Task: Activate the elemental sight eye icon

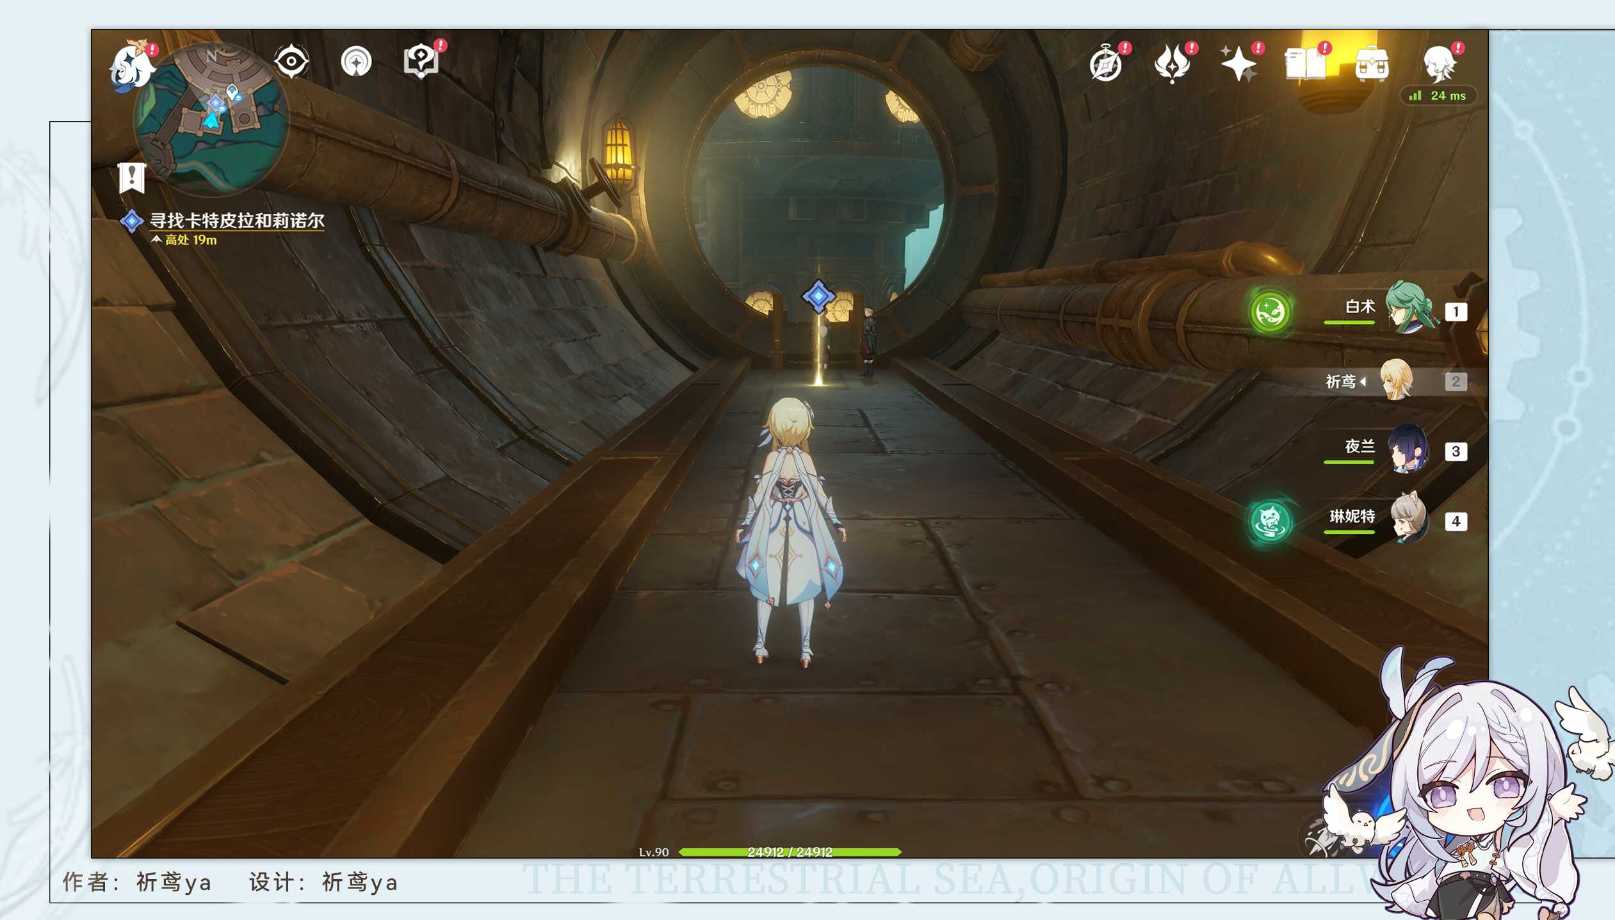Action: tap(291, 61)
